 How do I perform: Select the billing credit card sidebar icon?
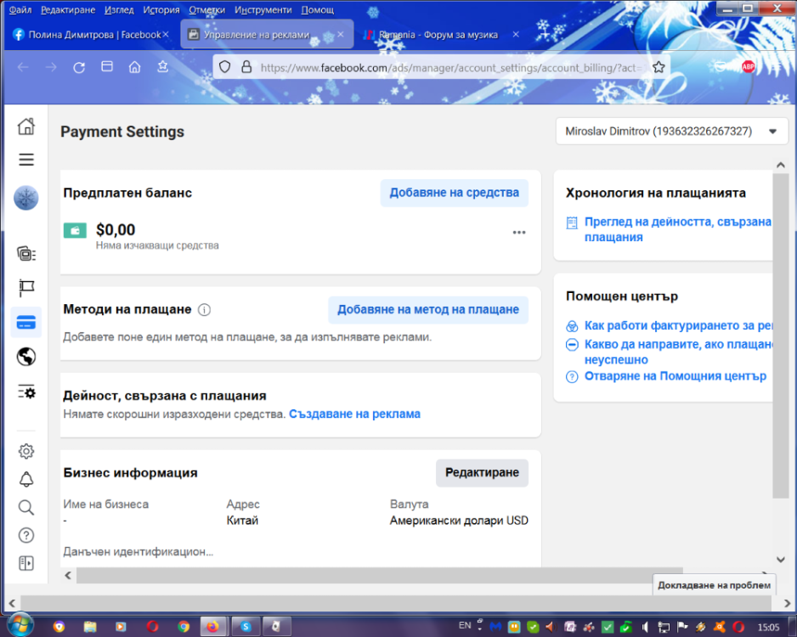point(26,323)
